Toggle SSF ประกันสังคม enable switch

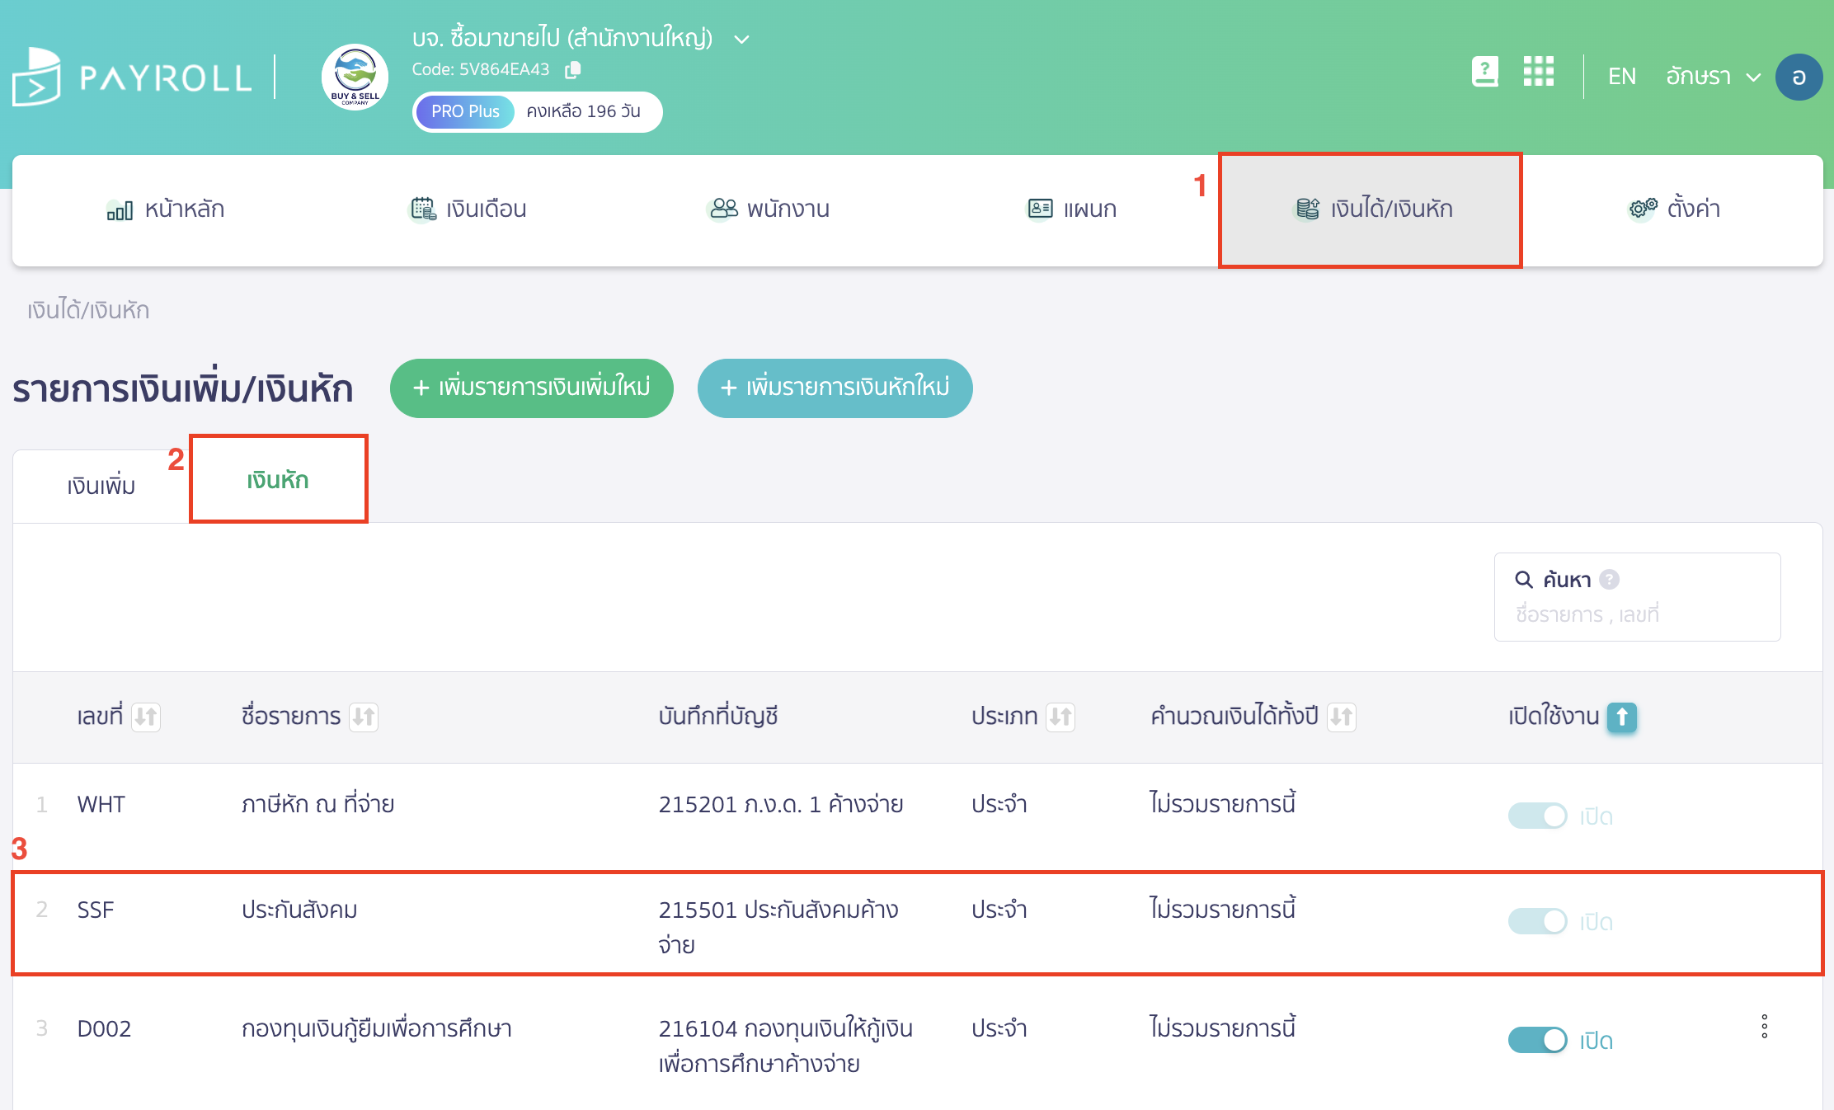pos(1537,921)
